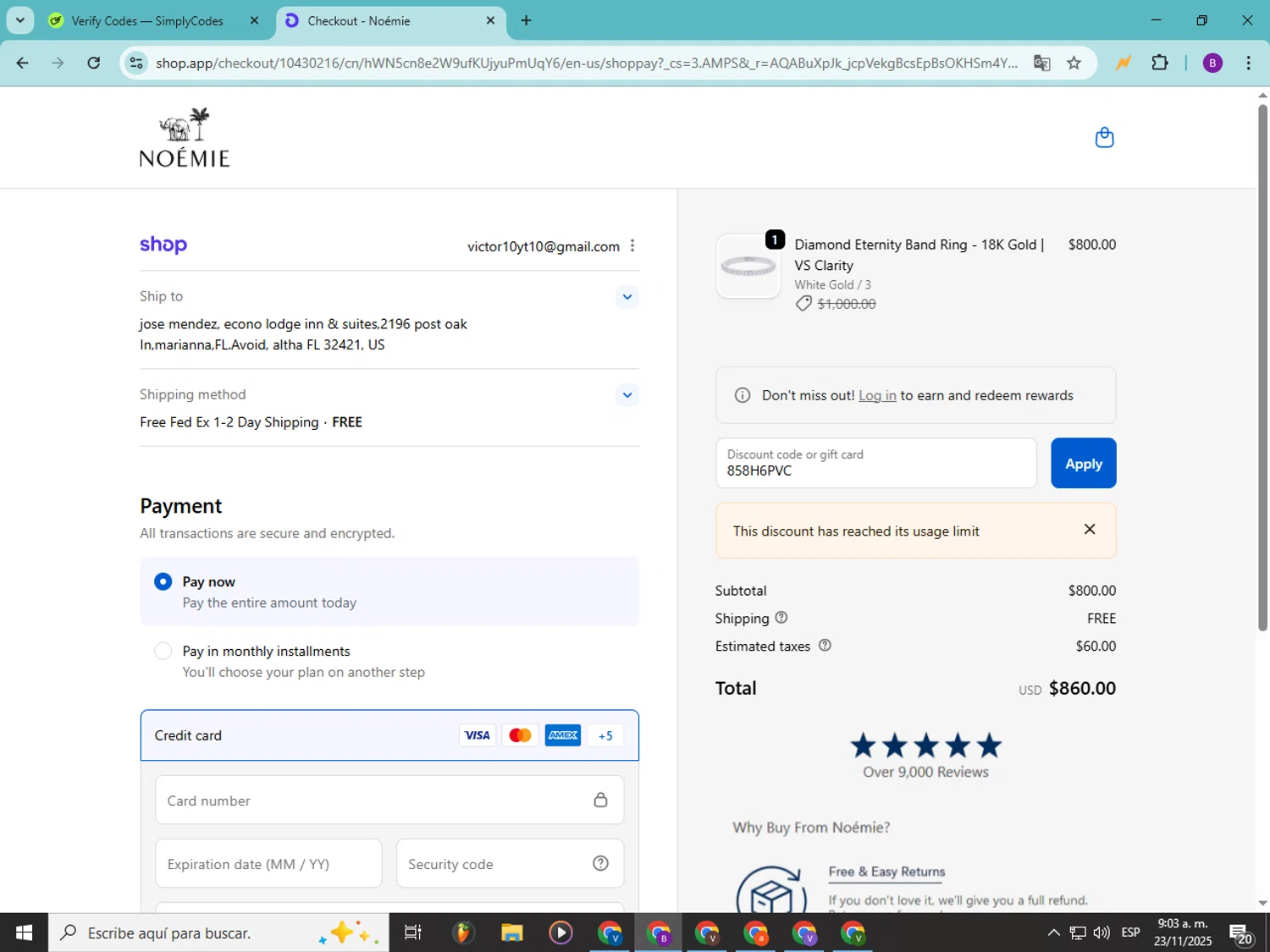Expand the Shipping method chevron
The width and height of the screenshot is (1270, 952).
point(627,395)
